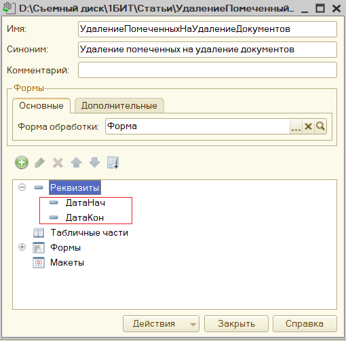Select the ДатаКон attribute

[x=85, y=217]
